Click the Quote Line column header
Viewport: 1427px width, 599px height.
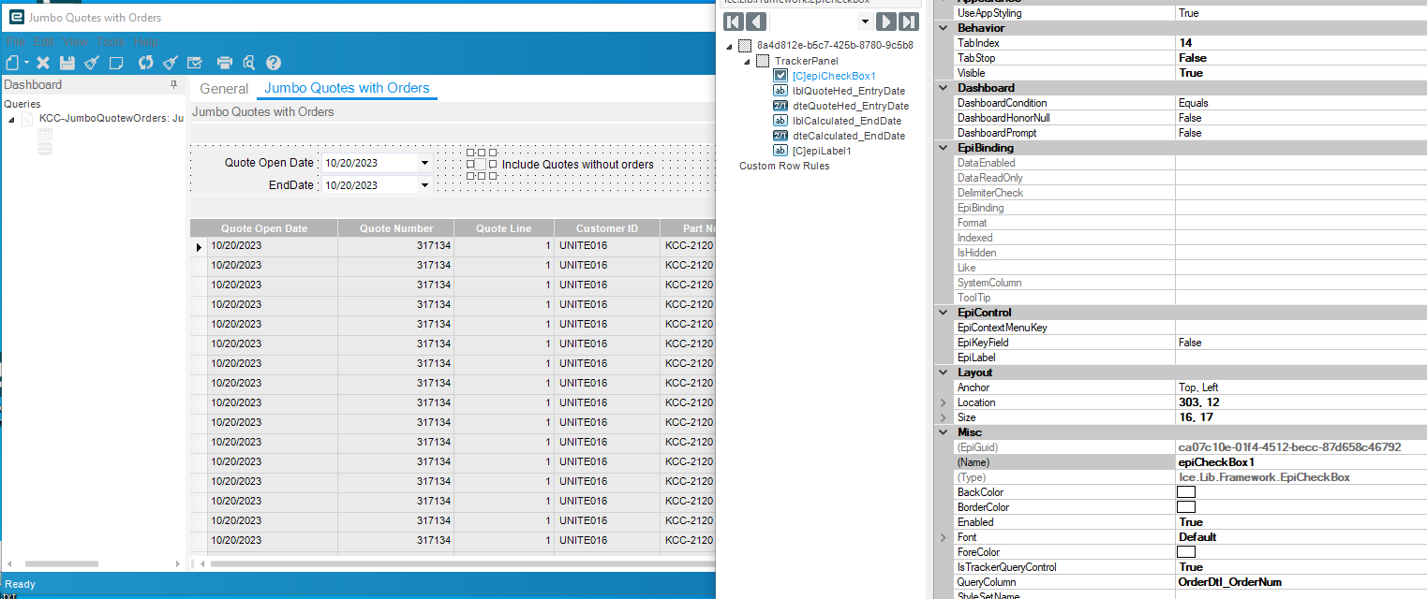[504, 228]
